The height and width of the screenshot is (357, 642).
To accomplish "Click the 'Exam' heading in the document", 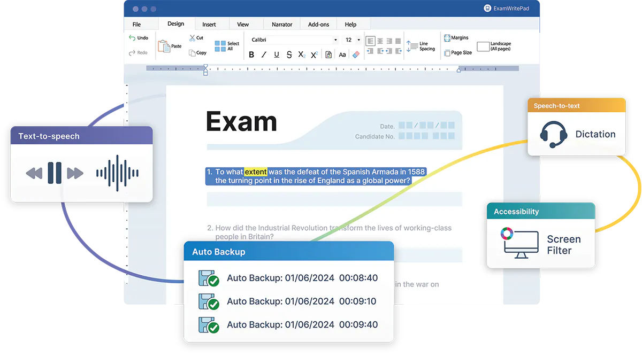I will pyautogui.click(x=241, y=121).
